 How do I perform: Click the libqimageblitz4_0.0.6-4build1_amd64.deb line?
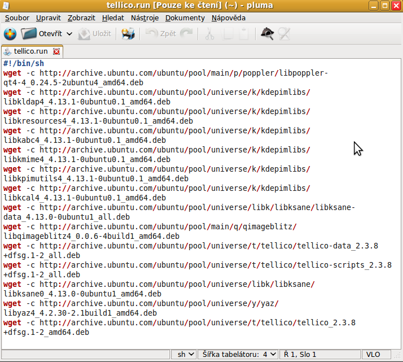(91, 236)
